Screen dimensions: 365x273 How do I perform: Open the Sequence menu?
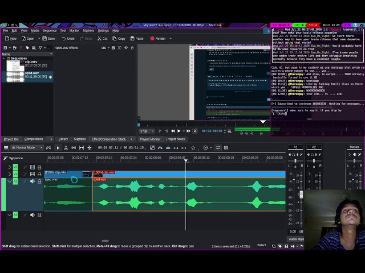50,31
